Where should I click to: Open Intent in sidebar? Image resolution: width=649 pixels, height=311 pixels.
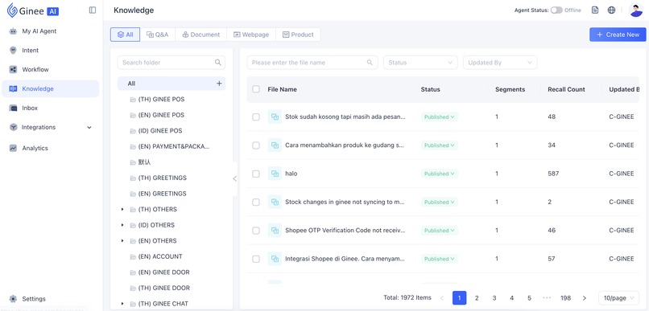pos(51,51)
